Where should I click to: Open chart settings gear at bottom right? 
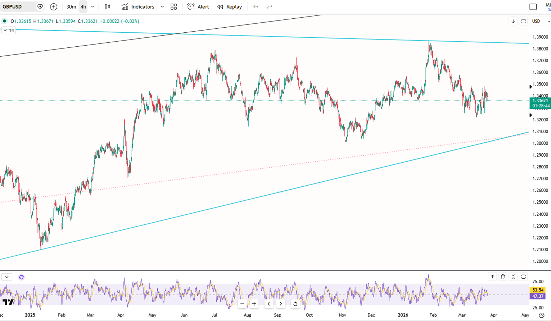541,315
